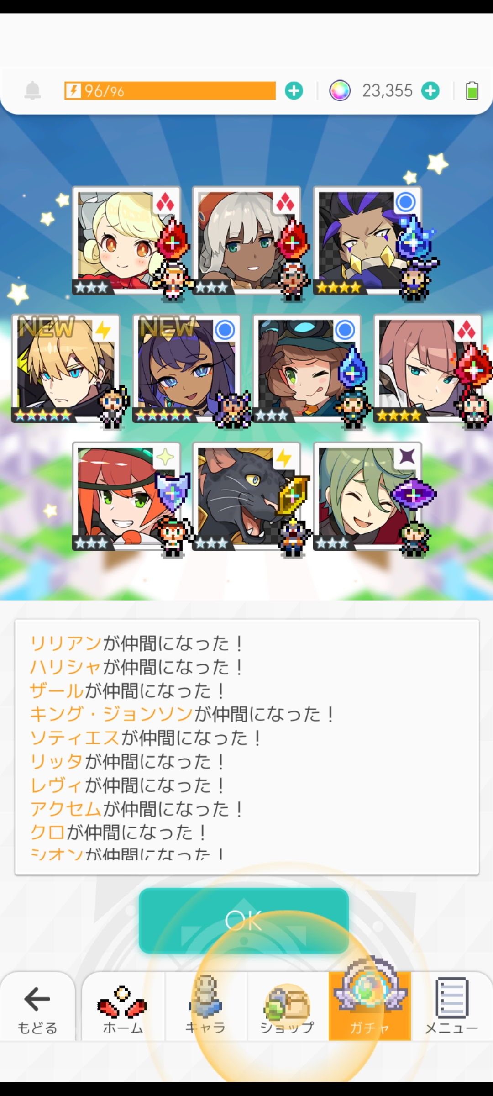Add gems with the plus icon
The width and height of the screenshot is (493, 1096).
tap(430, 91)
